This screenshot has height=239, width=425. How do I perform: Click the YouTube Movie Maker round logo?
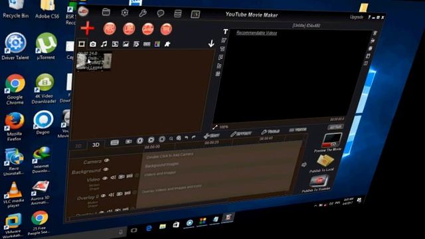(84, 11)
